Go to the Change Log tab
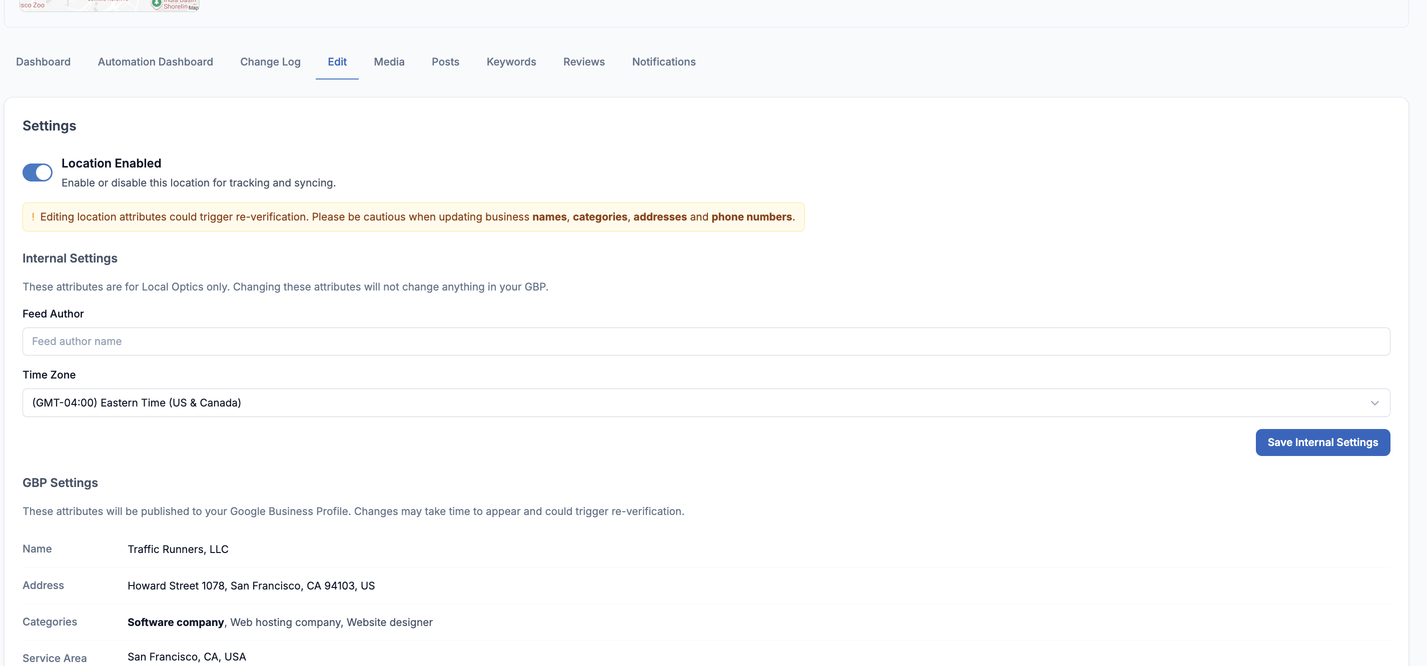1427x666 pixels. pos(270,62)
